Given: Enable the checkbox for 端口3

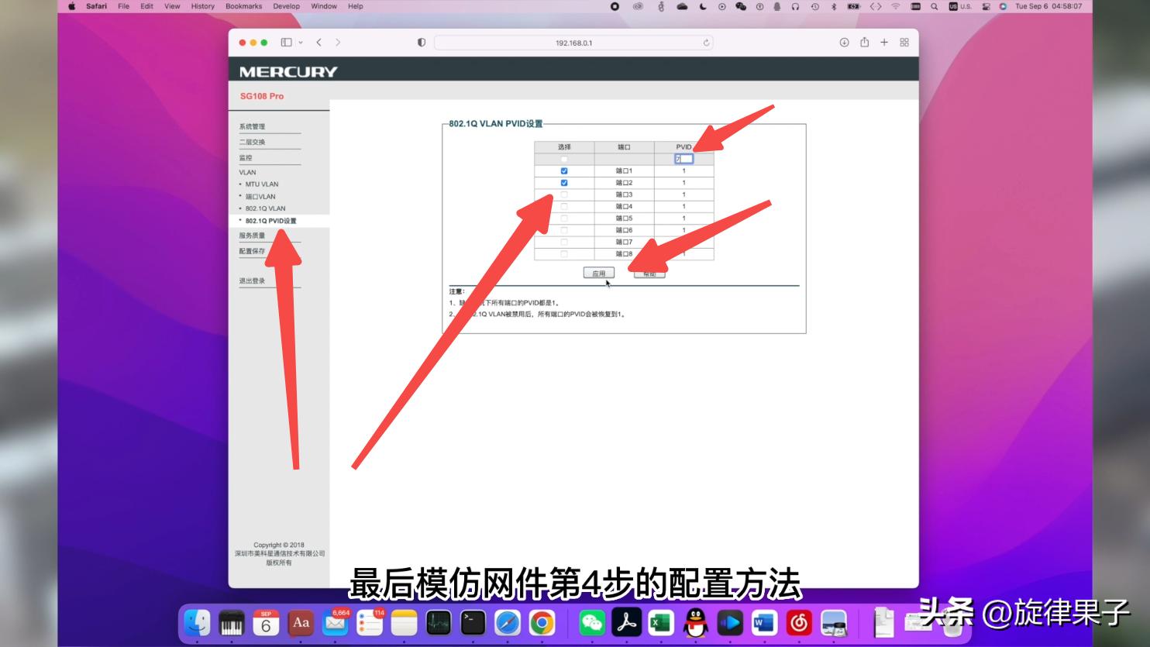Looking at the screenshot, I should (564, 194).
